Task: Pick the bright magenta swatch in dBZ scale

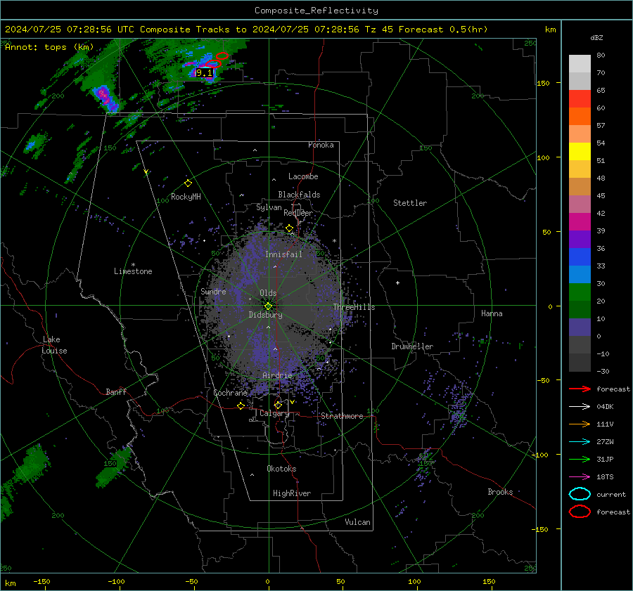Action: click(580, 222)
